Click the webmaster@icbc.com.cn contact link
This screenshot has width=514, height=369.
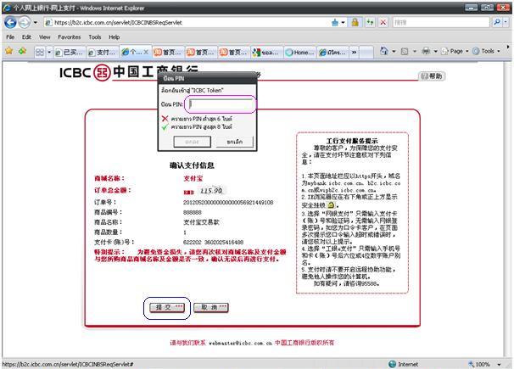(x=240, y=343)
